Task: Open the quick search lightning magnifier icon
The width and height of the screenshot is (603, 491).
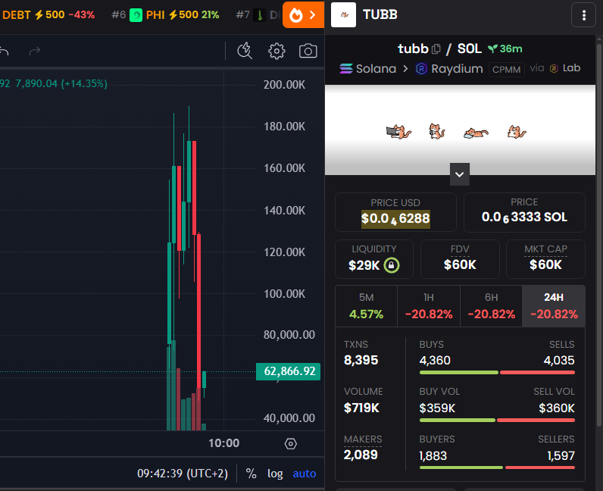Action: click(245, 51)
